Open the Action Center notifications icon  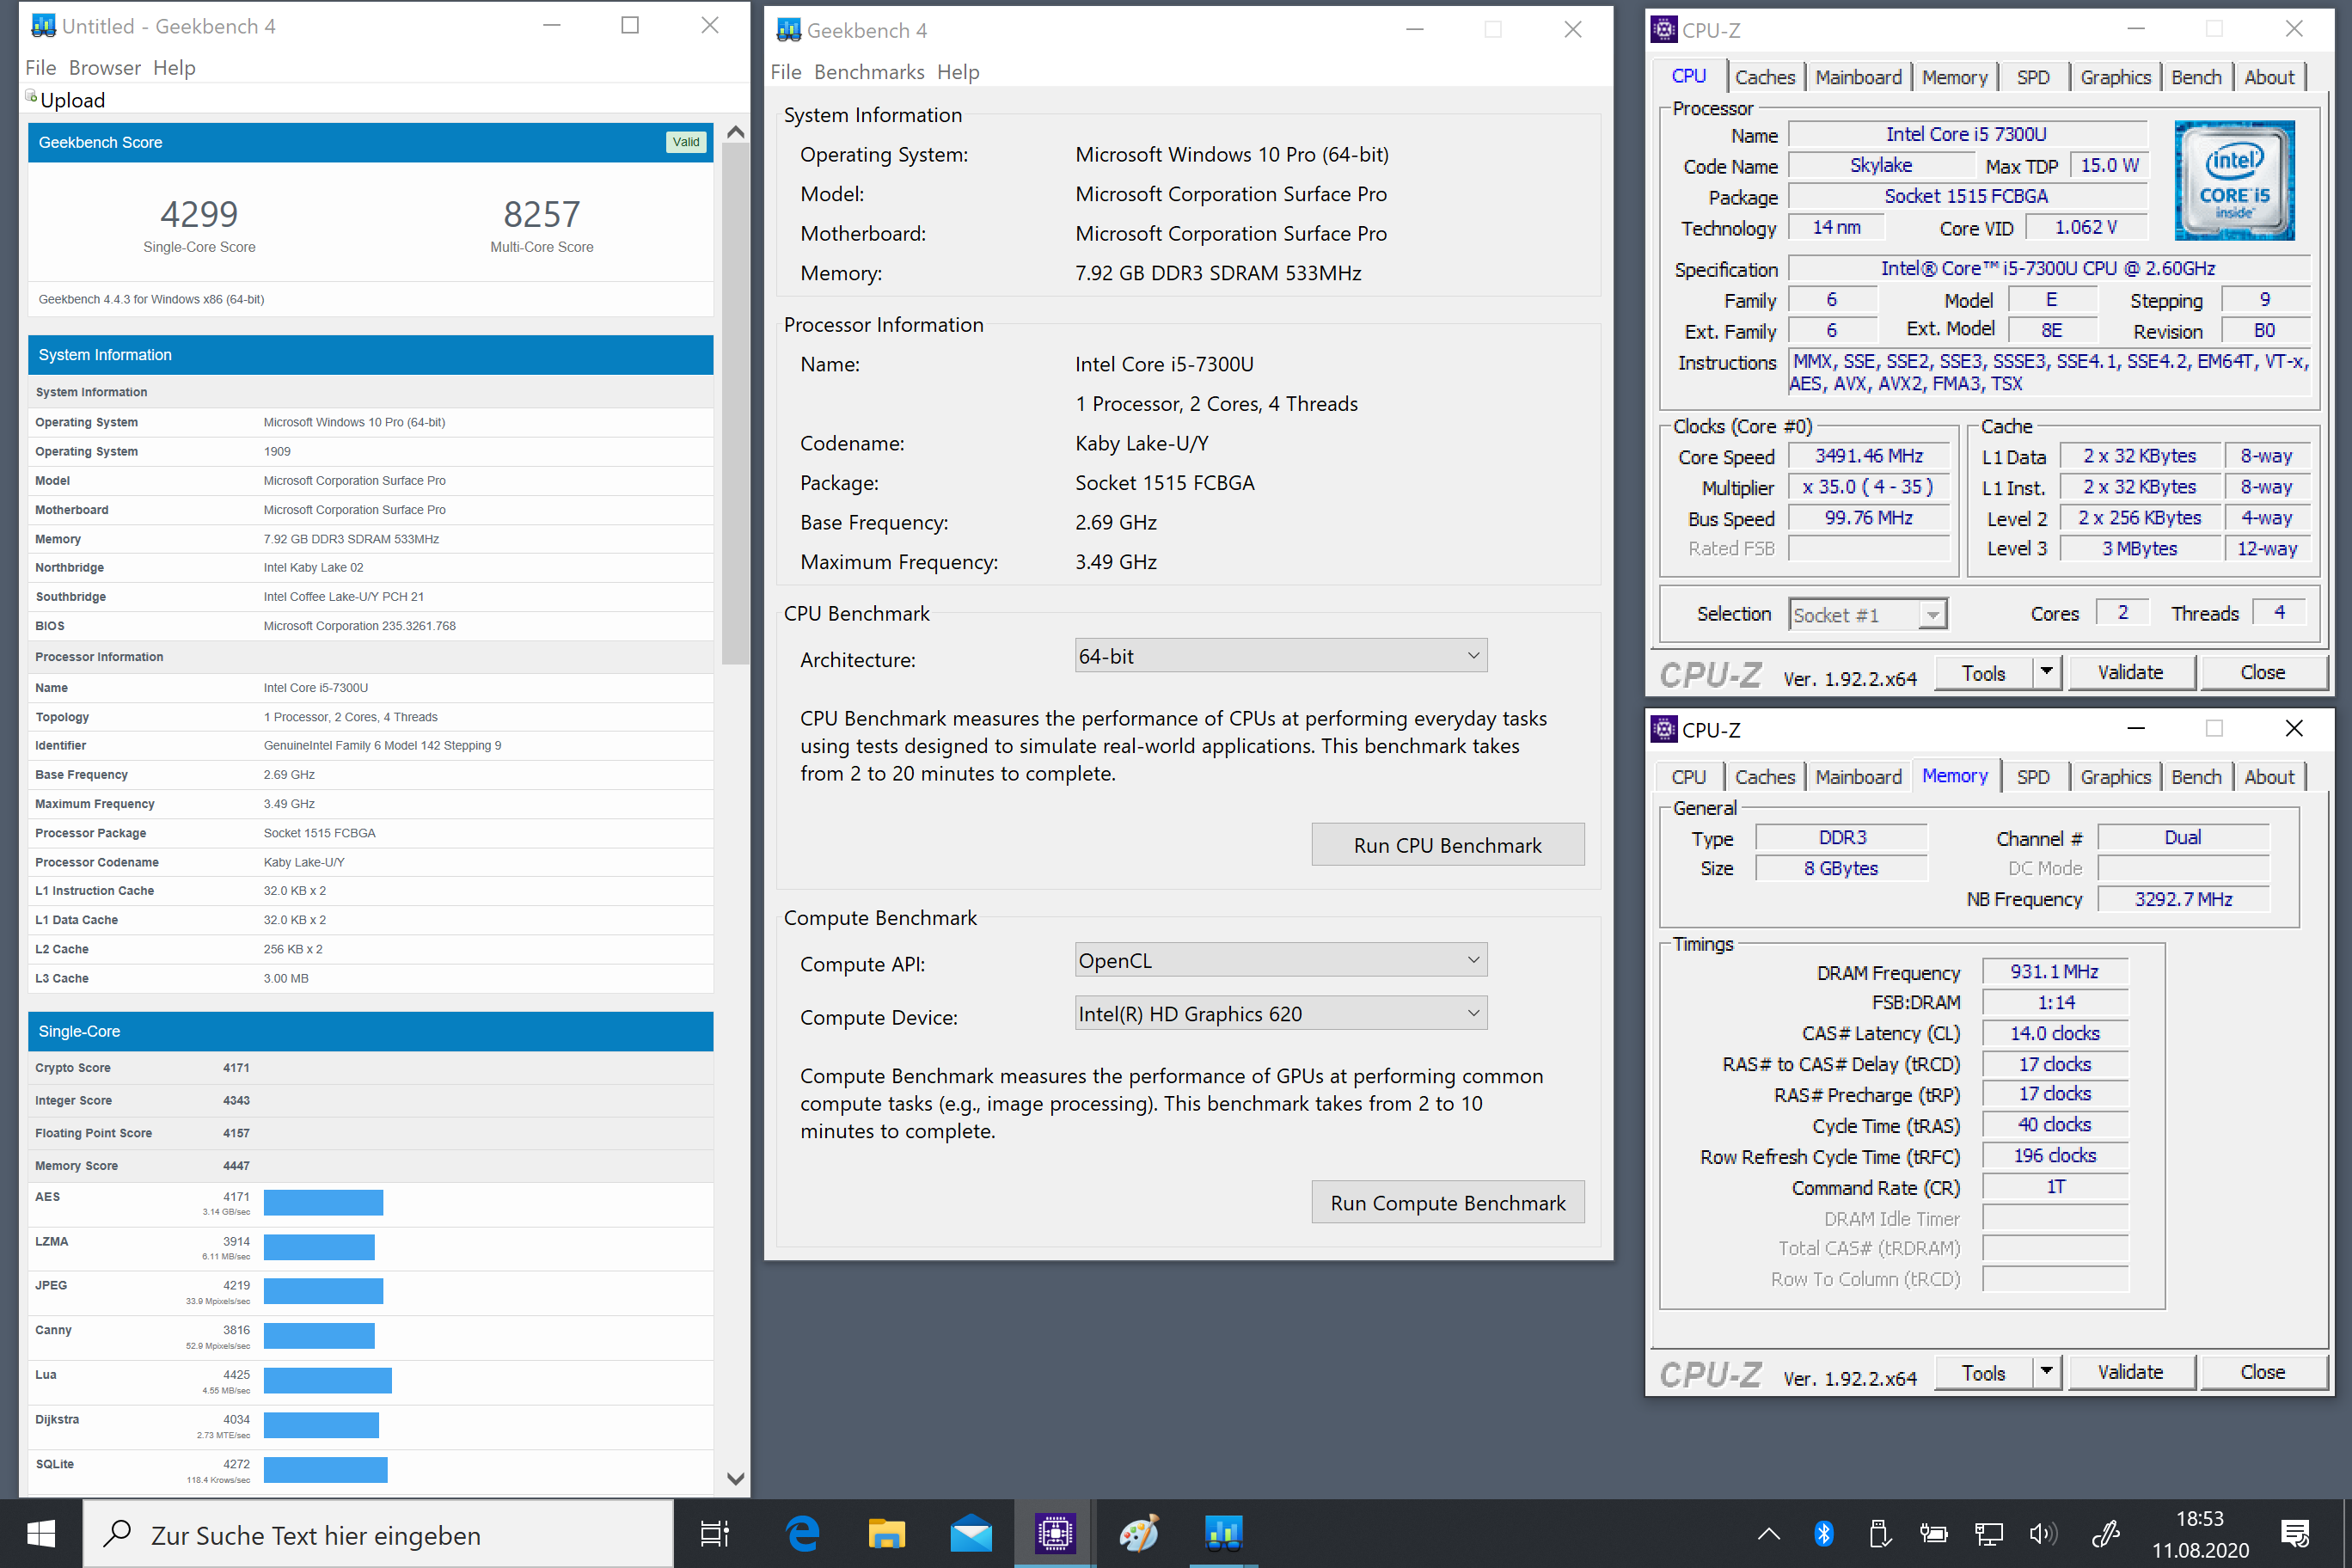[2295, 1533]
